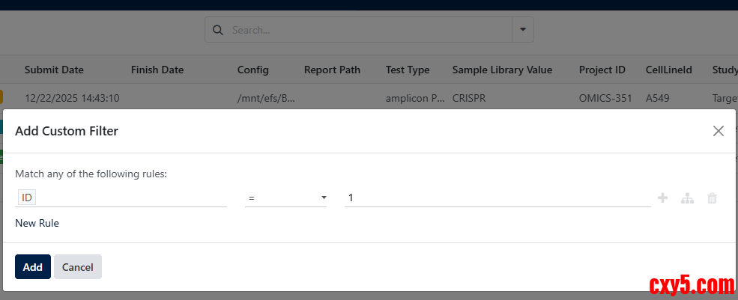
Task: Click the add rule group hierarchy icon
Action: pos(687,198)
